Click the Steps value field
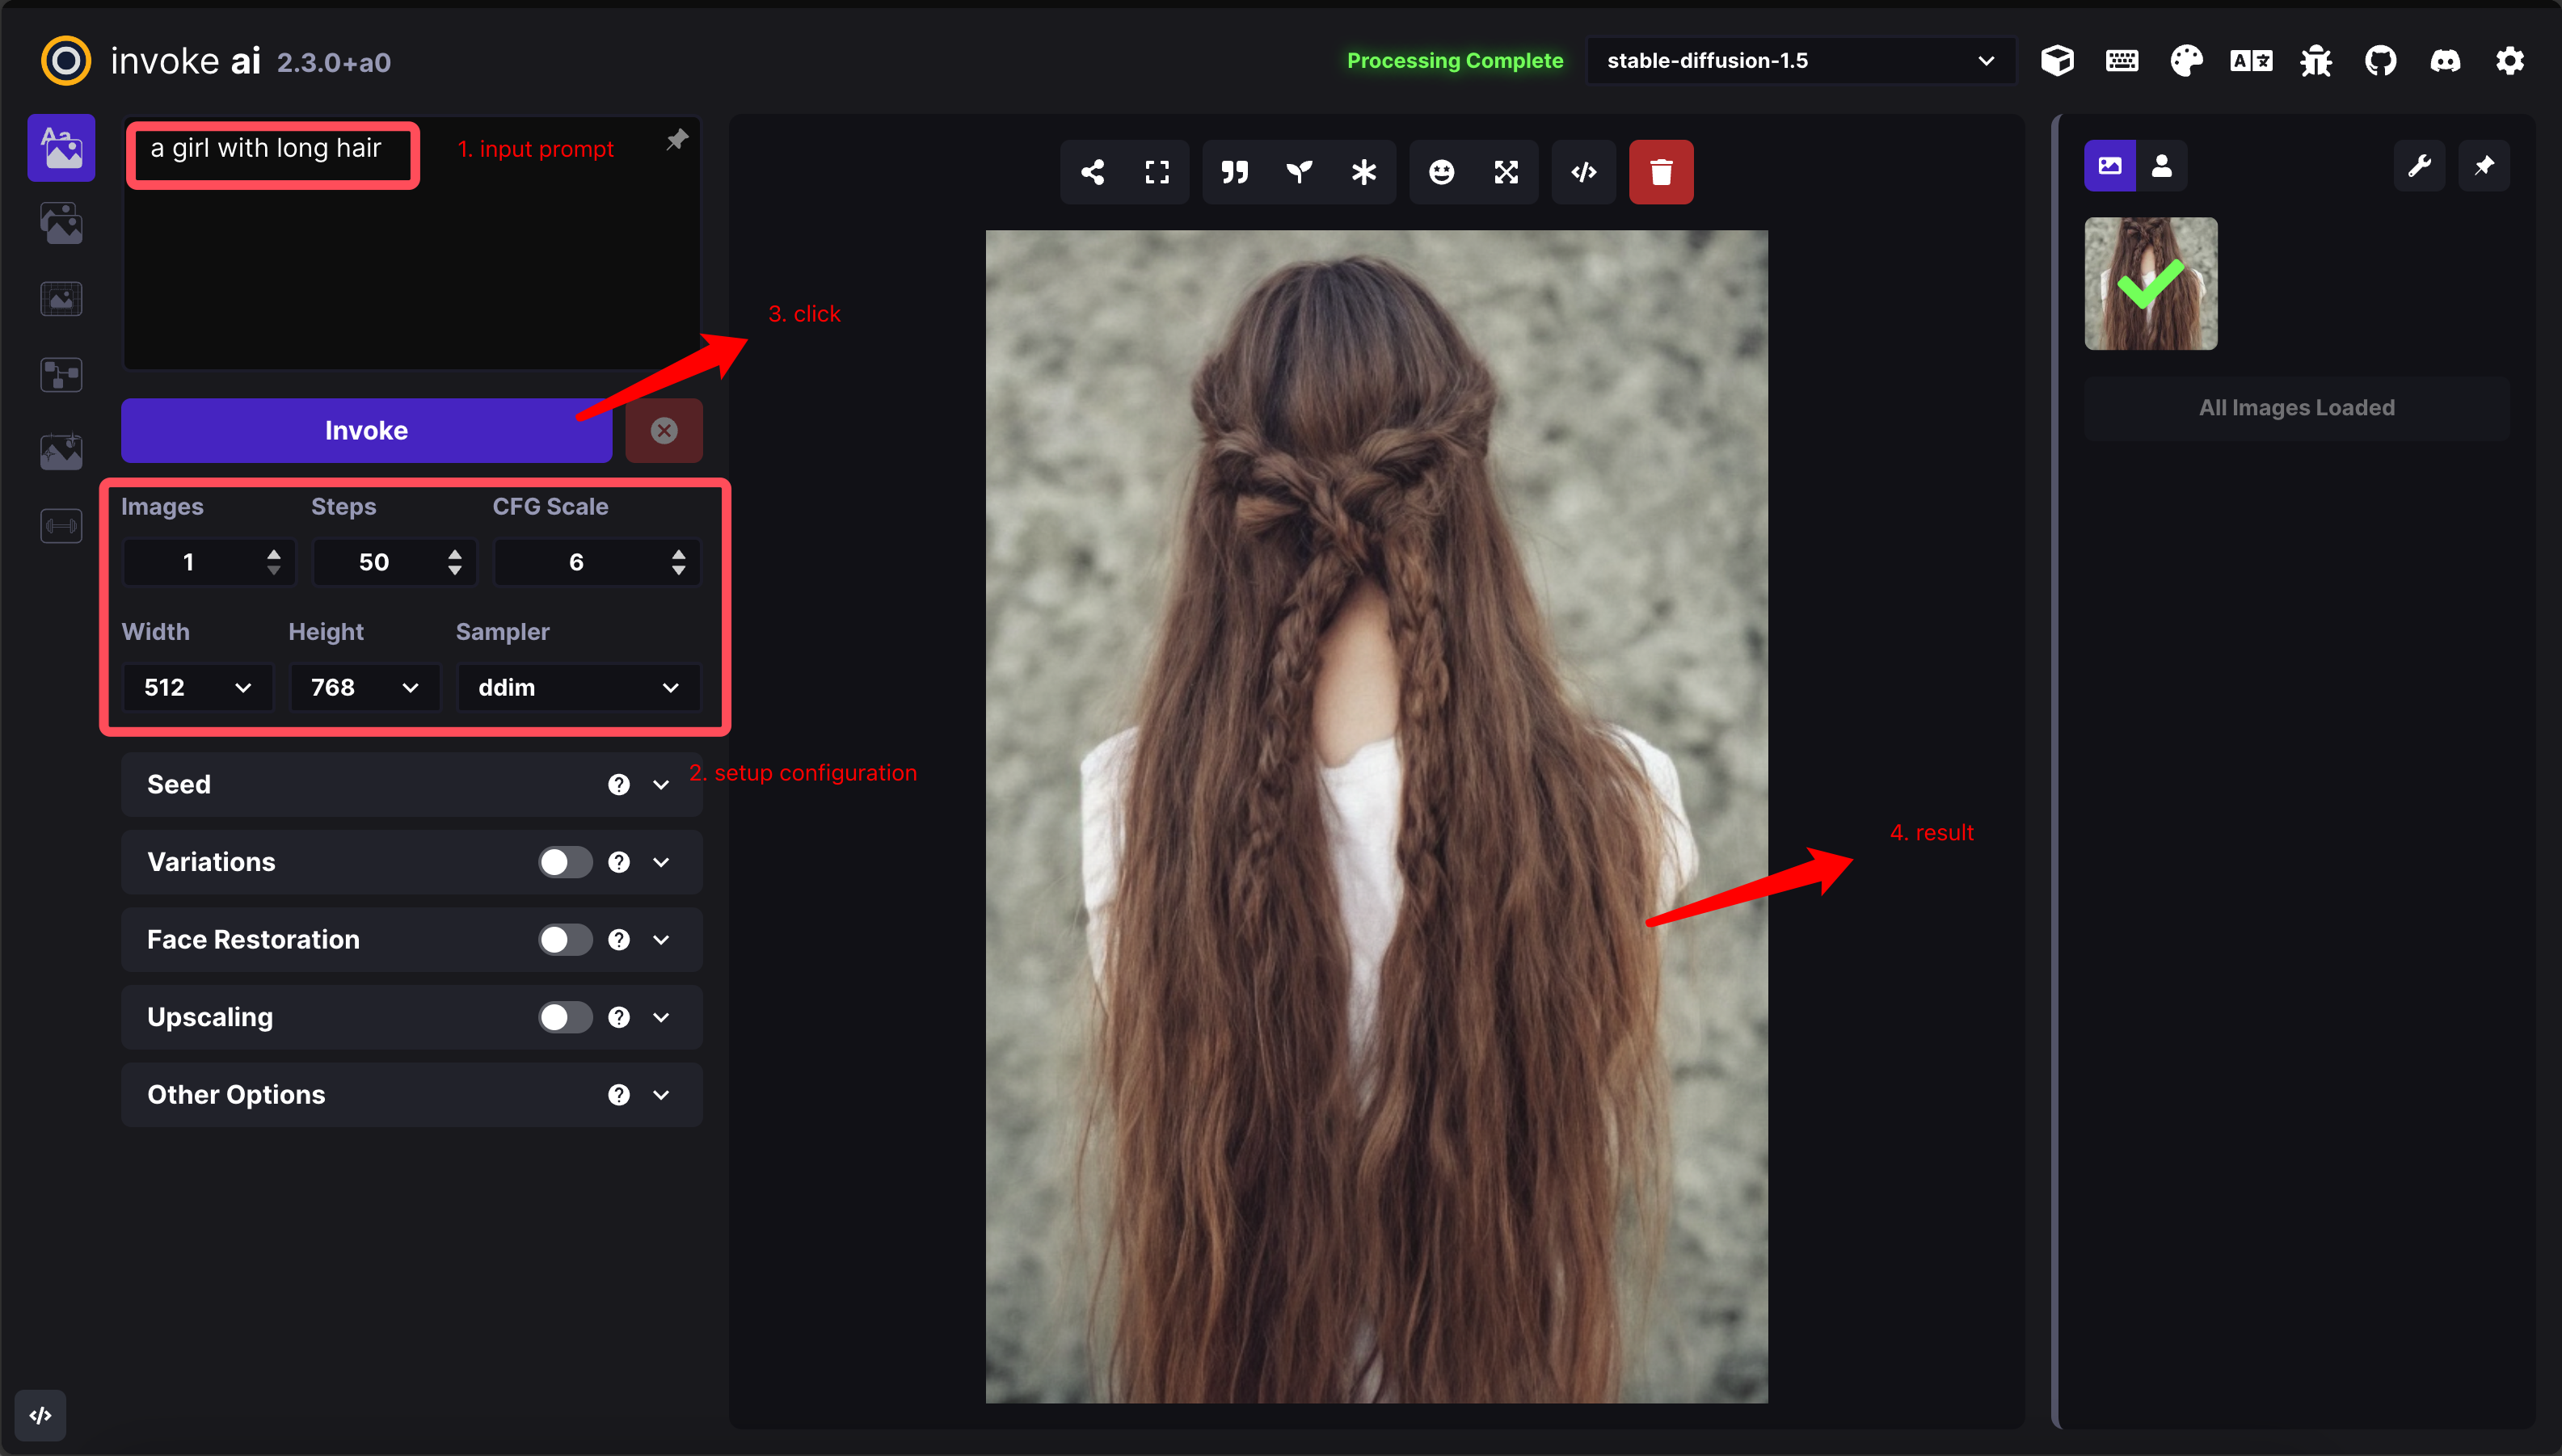Image resolution: width=2562 pixels, height=1456 pixels. coord(376,562)
